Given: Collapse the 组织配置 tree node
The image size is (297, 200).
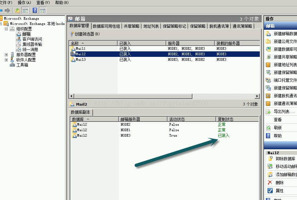Looking at the screenshot, I should [x=6, y=29].
